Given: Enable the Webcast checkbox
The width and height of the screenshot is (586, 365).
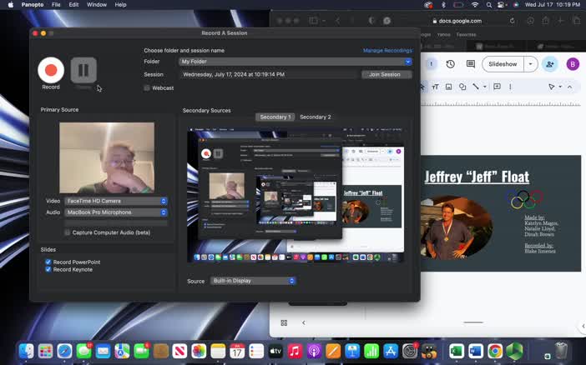Looking at the screenshot, I should pos(147,87).
